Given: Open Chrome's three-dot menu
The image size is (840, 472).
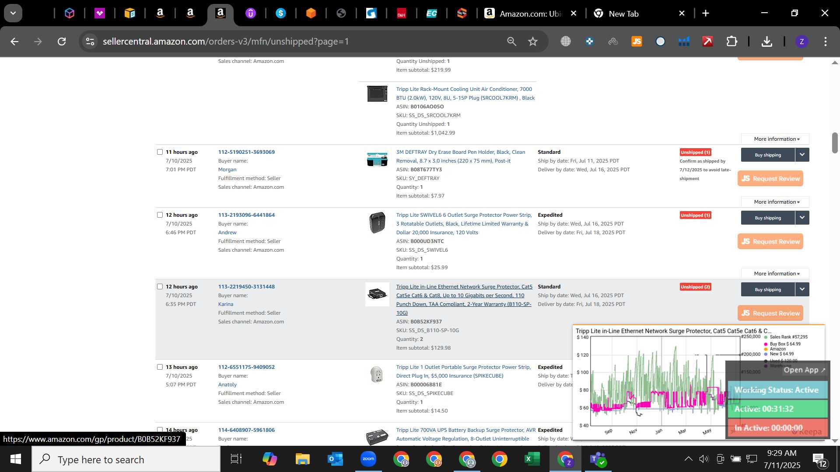Looking at the screenshot, I should pos(826,42).
